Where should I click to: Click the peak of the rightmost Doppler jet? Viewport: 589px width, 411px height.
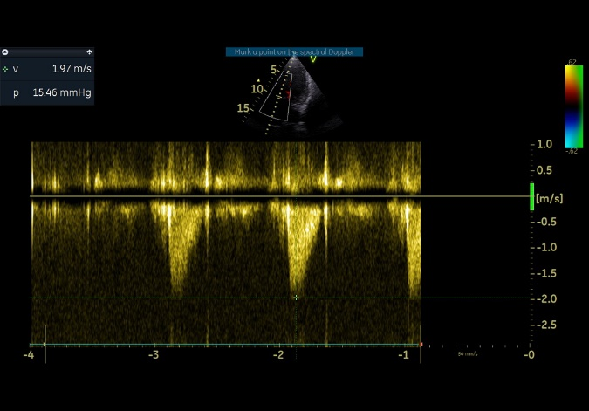click(x=414, y=295)
